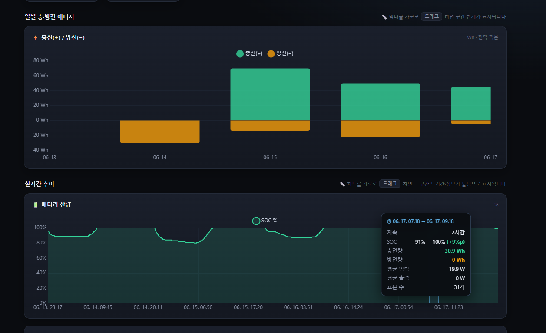546x333 pixels.
Task: Click the 실시간 추이 section heading
Action: (x=40, y=184)
